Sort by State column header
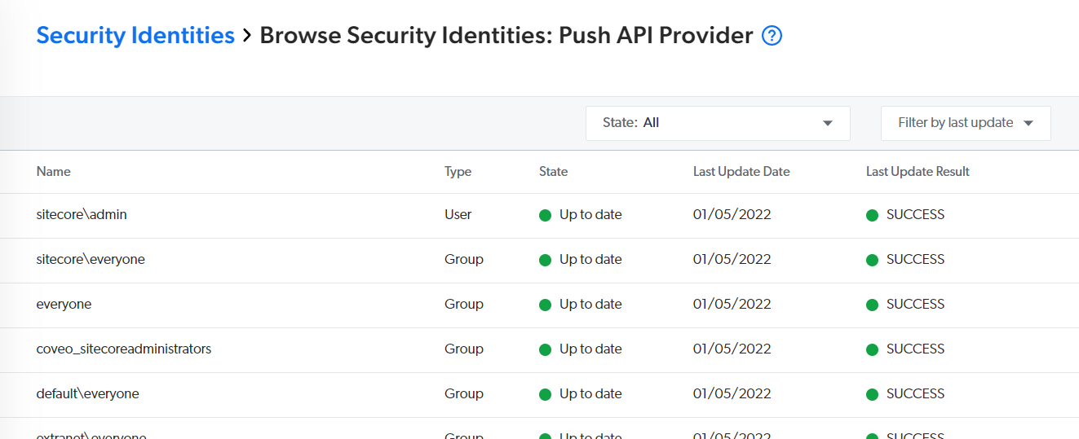Image resolution: width=1079 pixels, height=439 pixels. pyautogui.click(x=553, y=172)
